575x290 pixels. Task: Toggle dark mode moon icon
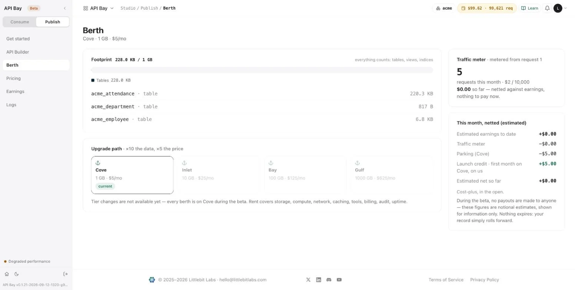16,274
